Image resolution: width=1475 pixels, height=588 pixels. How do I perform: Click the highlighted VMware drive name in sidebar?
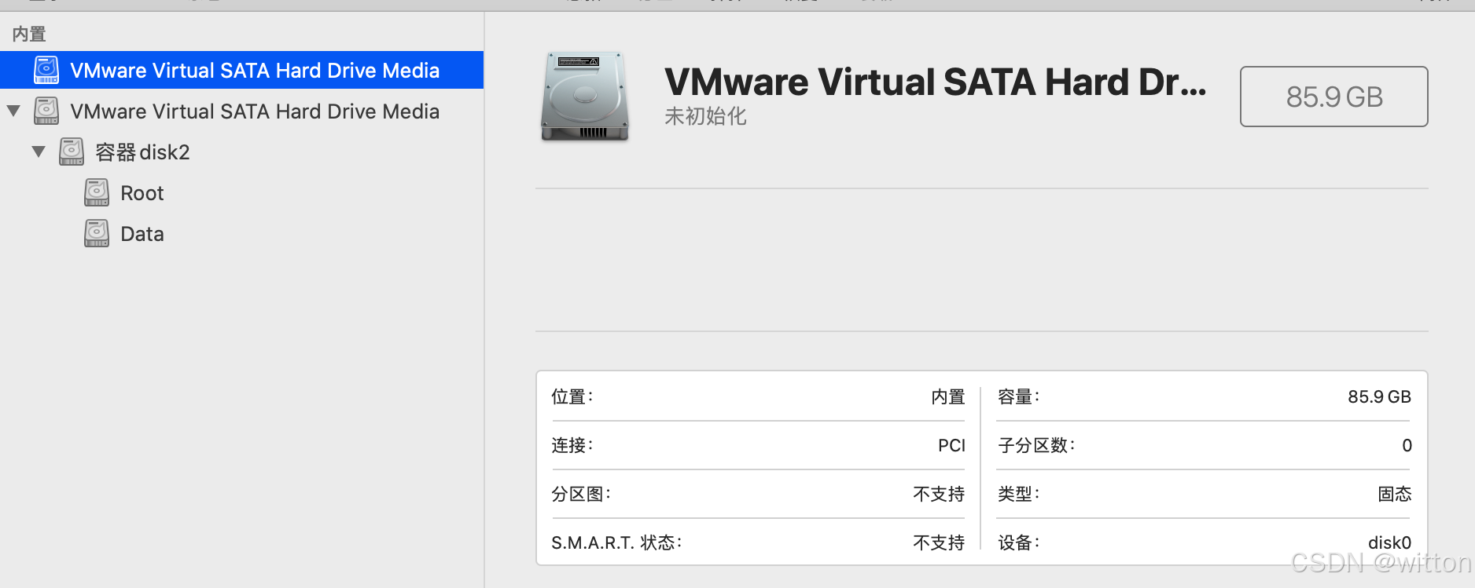click(x=255, y=71)
